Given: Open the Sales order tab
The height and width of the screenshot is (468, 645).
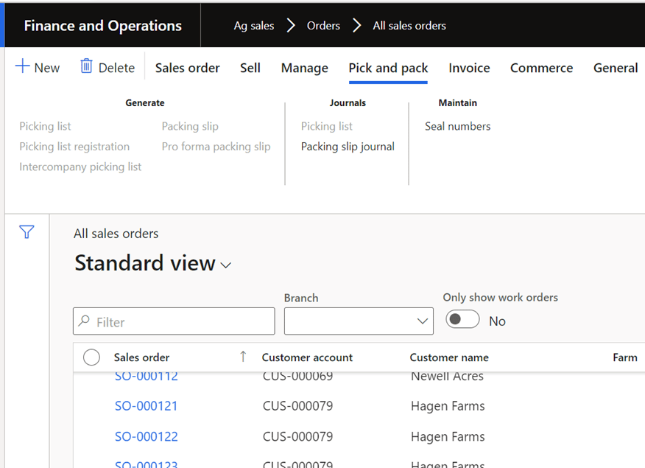Looking at the screenshot, I should click(x=187, y=68).
